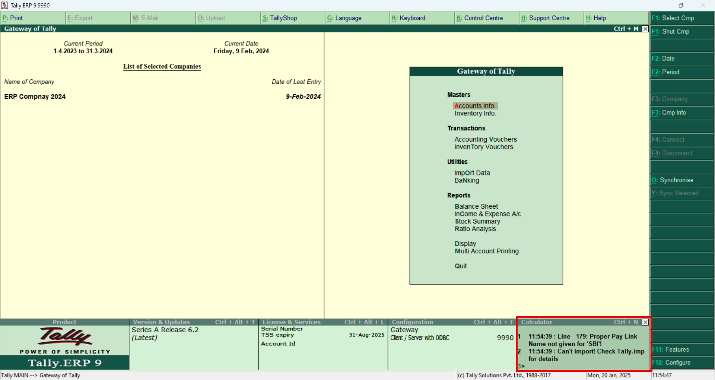
Task: Click F2: Period button
Action: [x=682, y=72]
